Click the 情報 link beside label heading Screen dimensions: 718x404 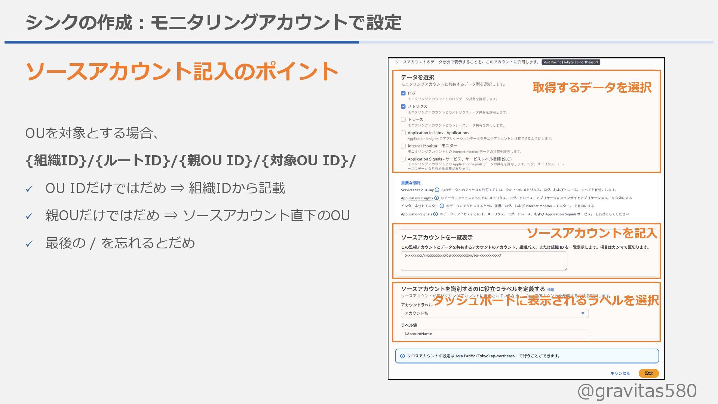tap(551, 290)
